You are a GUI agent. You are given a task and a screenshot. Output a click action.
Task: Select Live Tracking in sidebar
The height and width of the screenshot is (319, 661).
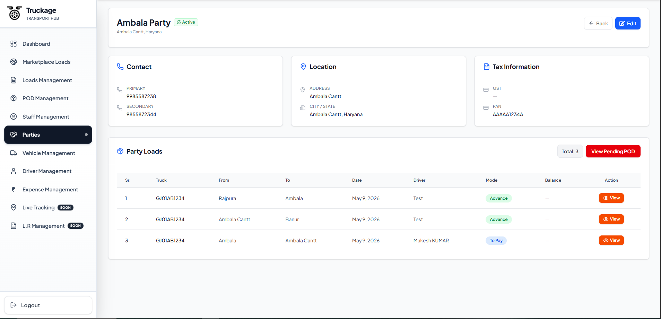tap(48, 207)
